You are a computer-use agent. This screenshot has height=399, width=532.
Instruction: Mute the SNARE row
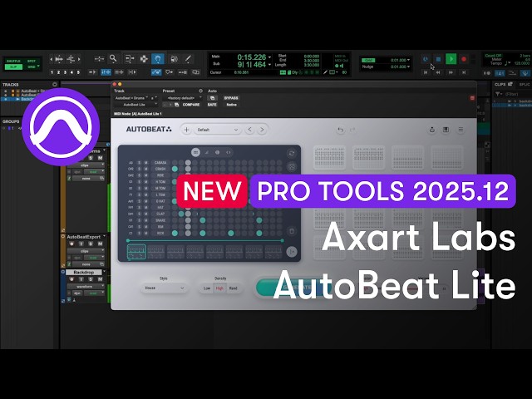tap(146, 220)
